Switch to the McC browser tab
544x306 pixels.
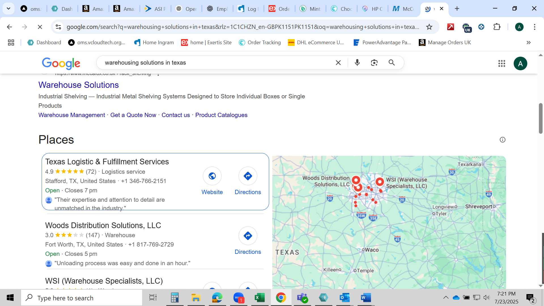pyautogui.click(x=403, y=9)
